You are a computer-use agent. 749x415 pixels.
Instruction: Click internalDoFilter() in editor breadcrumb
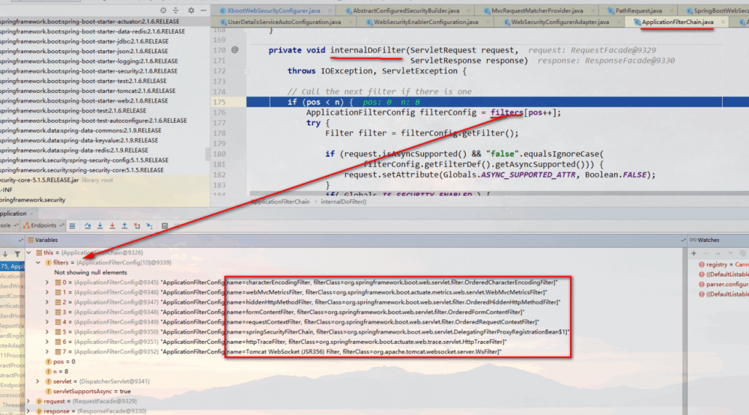[344, 202]
